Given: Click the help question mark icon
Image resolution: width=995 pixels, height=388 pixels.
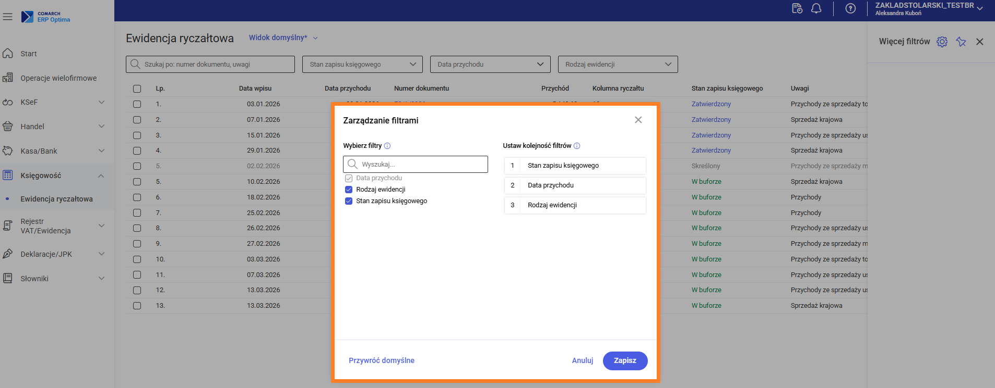Looking at the screenshot, I should tap(850, 8).
